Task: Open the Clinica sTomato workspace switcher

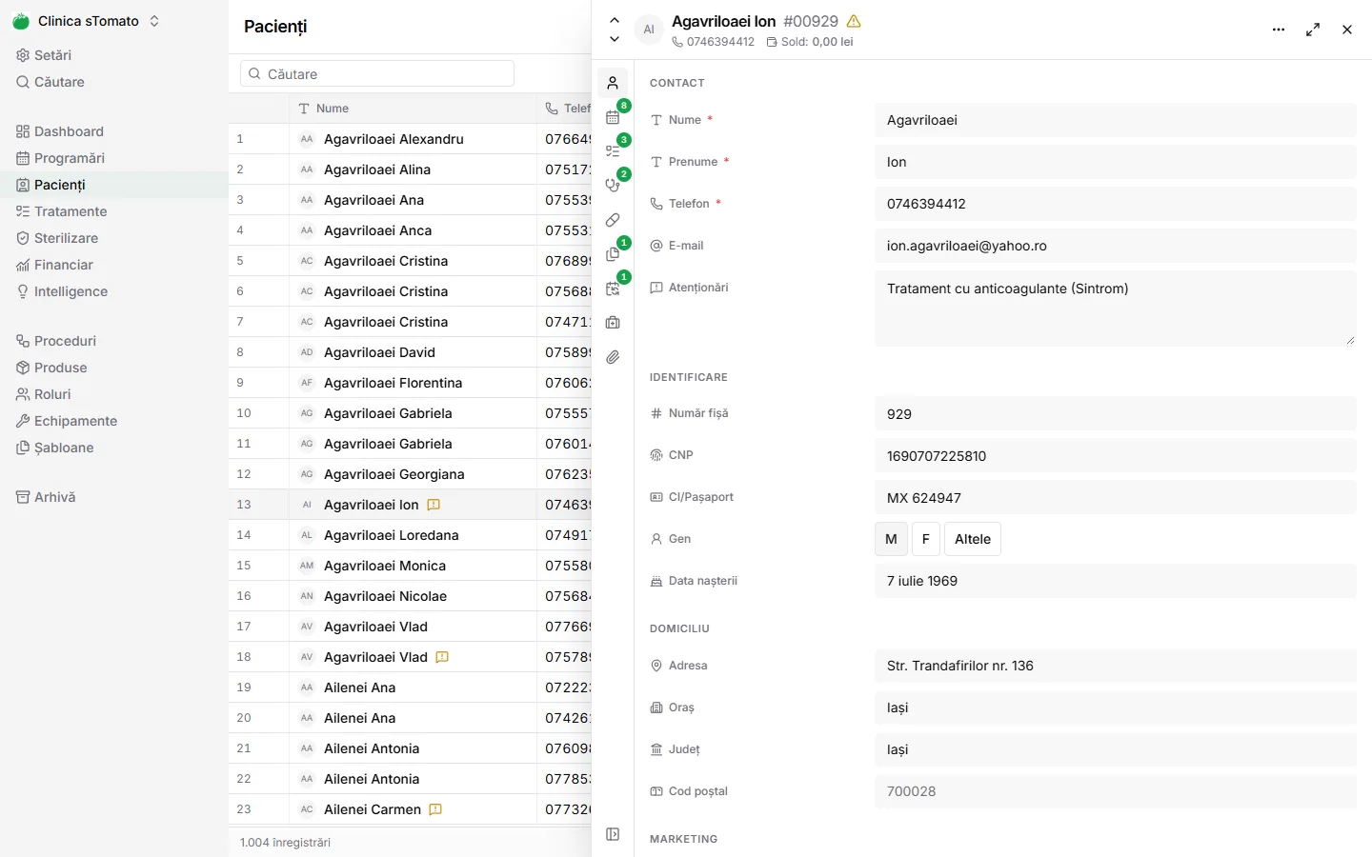Action: 87,21
